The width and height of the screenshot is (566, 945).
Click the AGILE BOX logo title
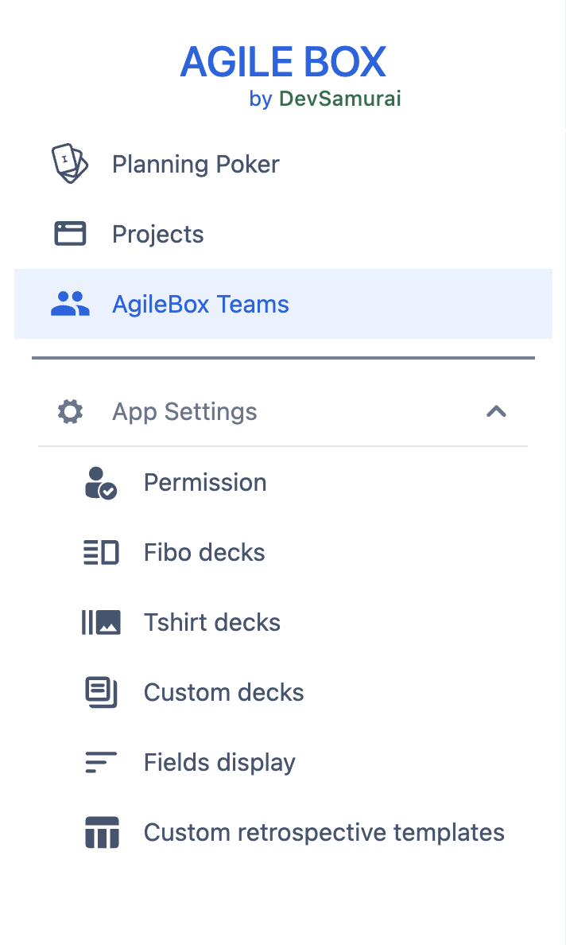coord(283,62)
